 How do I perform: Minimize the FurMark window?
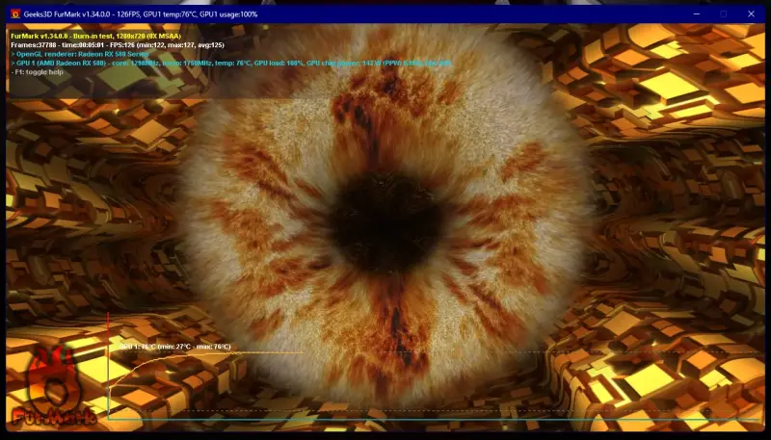[x=696, y=14]
